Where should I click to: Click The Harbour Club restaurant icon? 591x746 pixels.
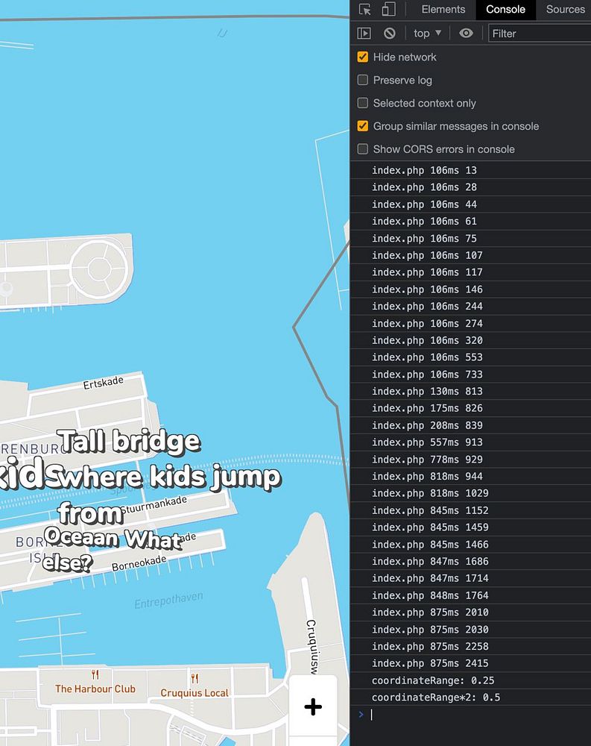tap(95, 674)
